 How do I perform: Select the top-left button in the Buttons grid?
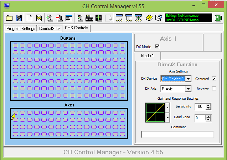pyautogui.click(x=15, y=46)
